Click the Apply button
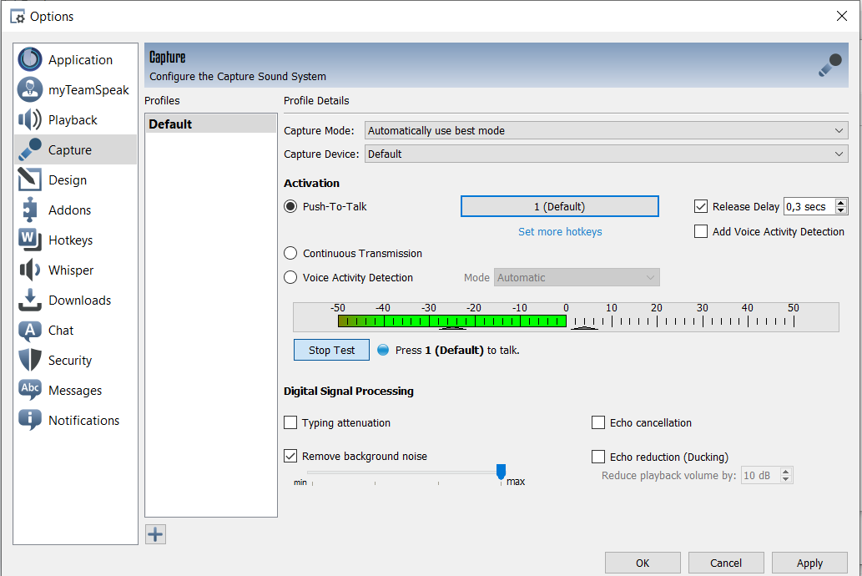862x576 pixels. coord(809,563)
